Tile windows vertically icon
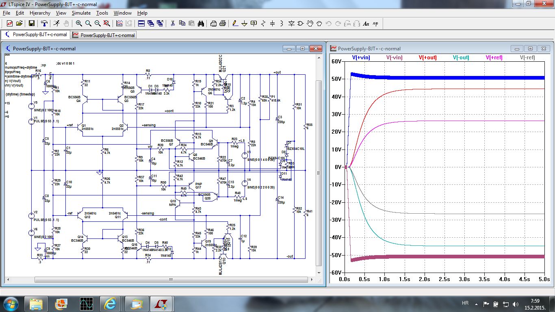Screen dimensions: 555x312 tap(151, 24)
